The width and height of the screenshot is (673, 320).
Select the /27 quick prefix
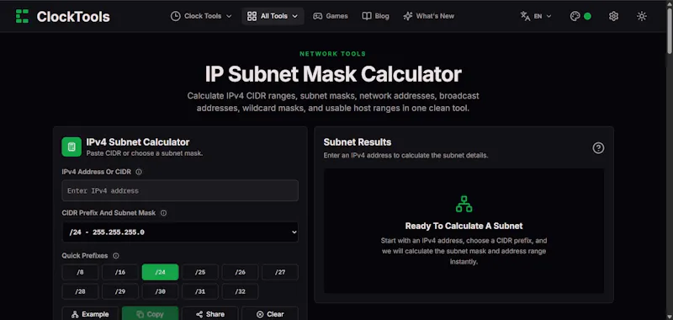280,272
